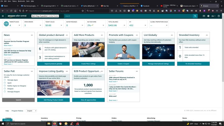Click the teal search magnifier button

click(195, 16)
